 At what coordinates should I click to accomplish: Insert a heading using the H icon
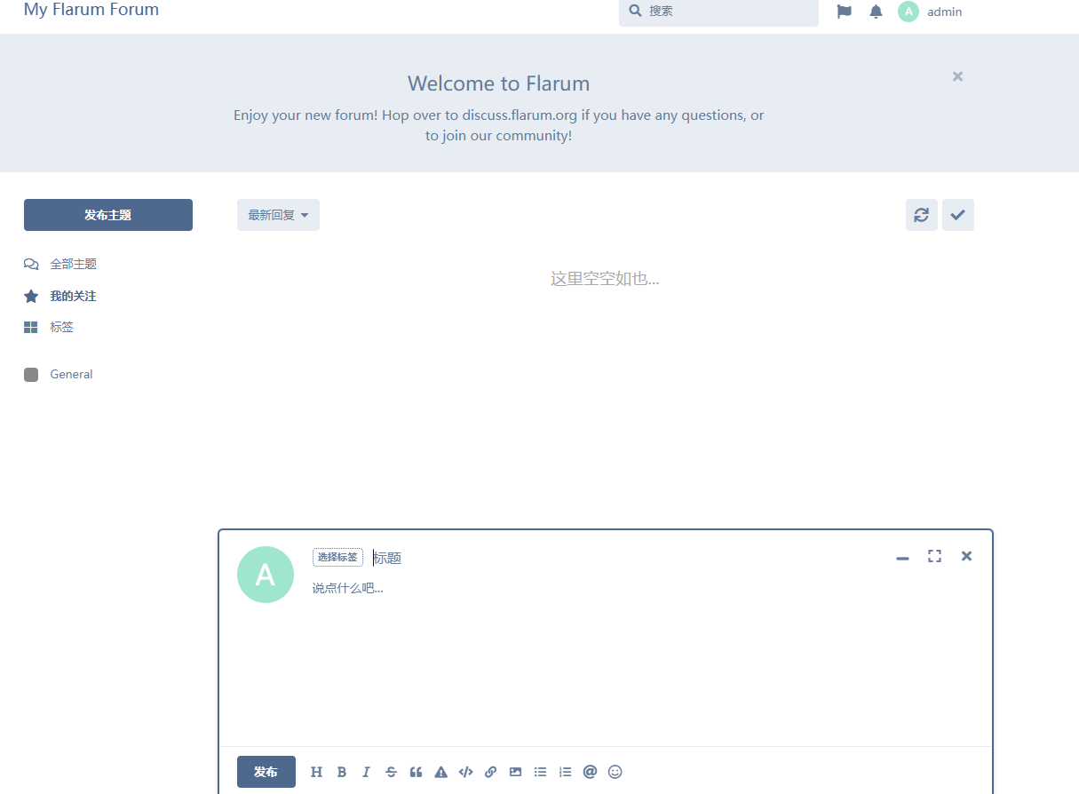tap(316, 772)
